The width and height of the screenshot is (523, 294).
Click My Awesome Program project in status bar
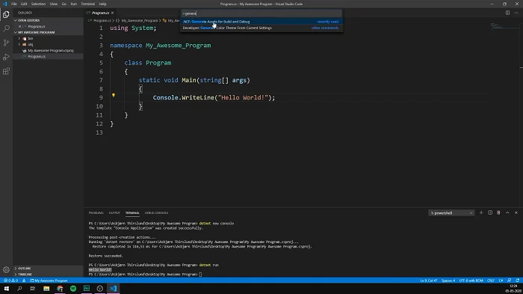[x=49, y=281]
